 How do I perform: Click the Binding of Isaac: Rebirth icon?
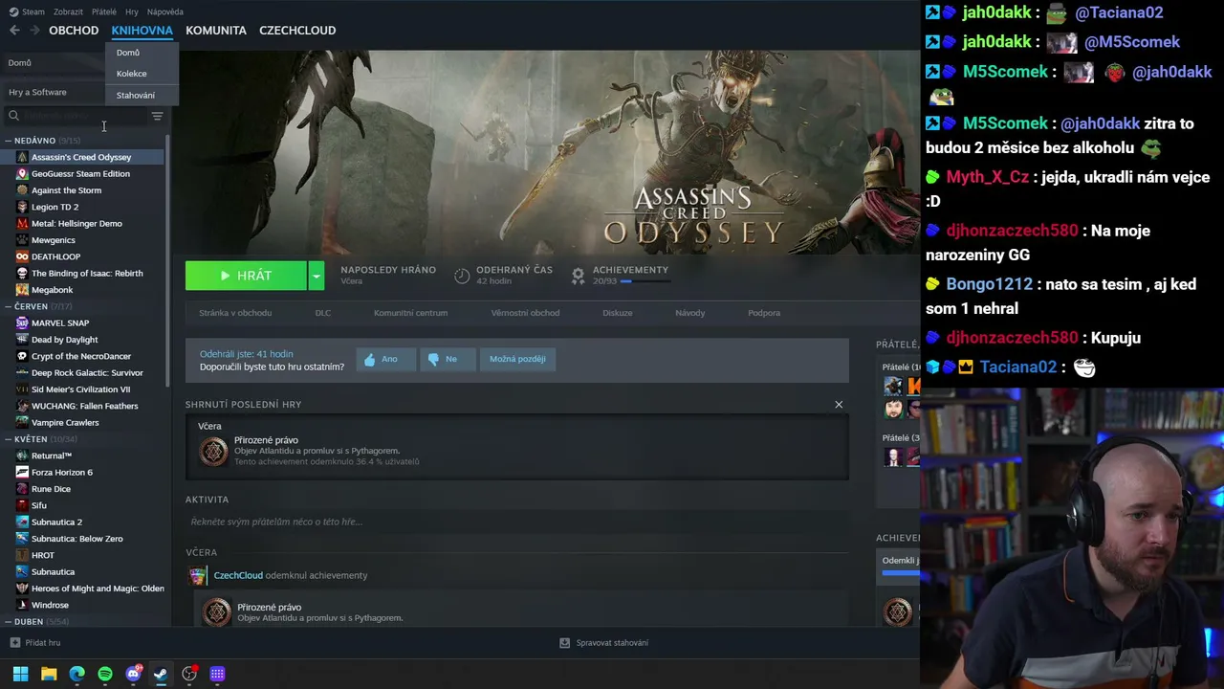pyautogui.click(x=22, y=274)
